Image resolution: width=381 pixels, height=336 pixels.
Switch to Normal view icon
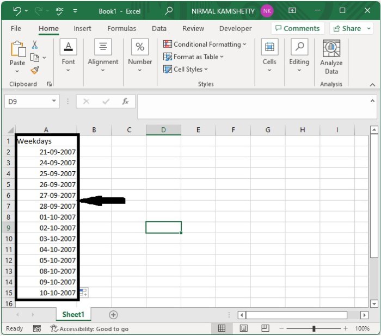coord(222,328)
